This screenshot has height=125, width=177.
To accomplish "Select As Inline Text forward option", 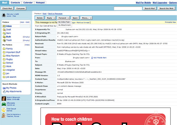I will (64, 22).
